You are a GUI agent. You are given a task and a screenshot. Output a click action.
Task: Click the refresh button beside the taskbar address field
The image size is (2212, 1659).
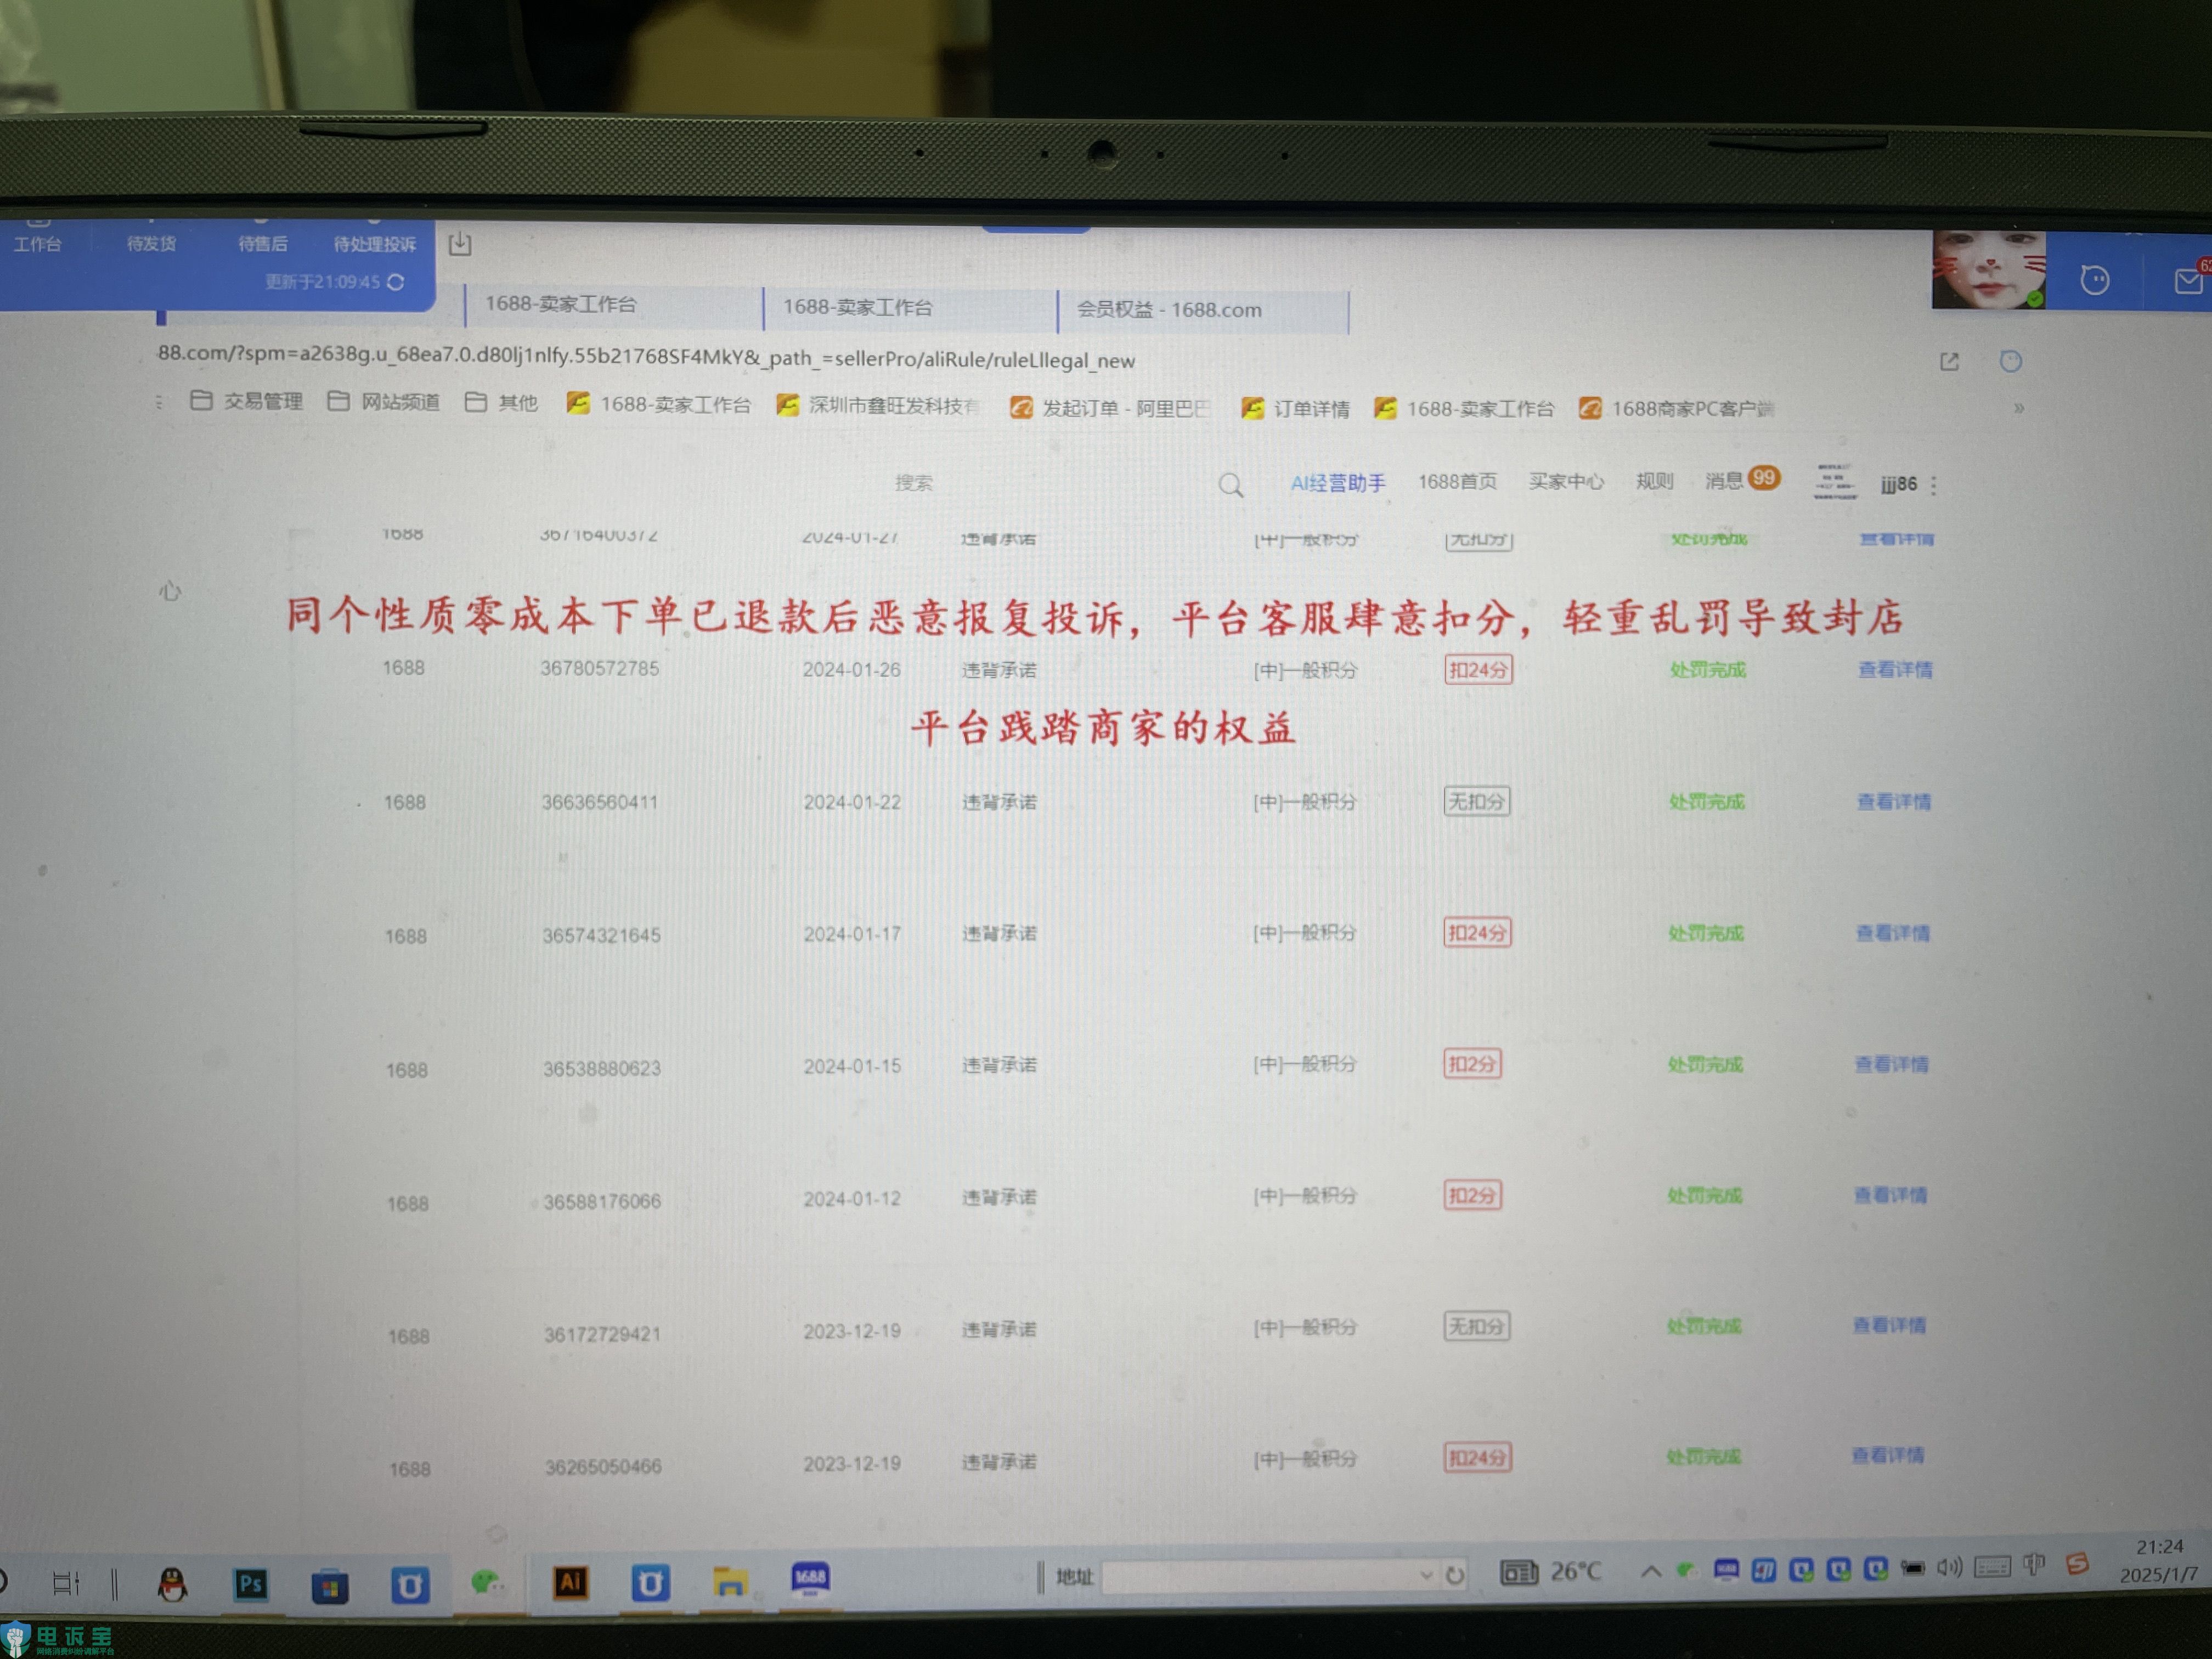1455,1575
